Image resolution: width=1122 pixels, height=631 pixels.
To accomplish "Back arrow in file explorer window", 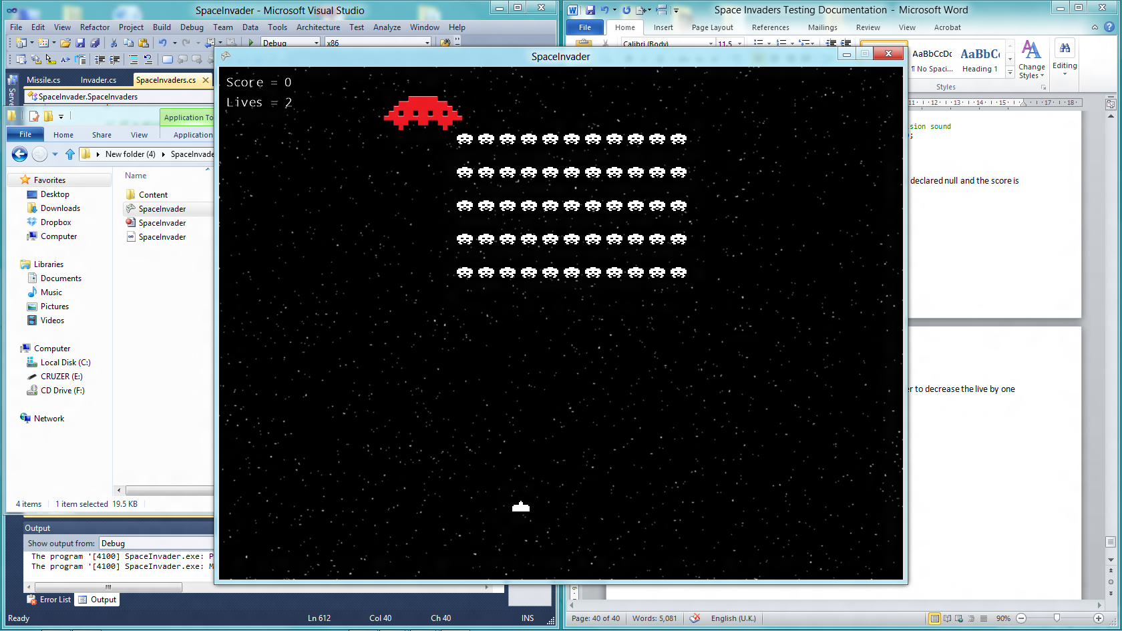I will 20,154.
